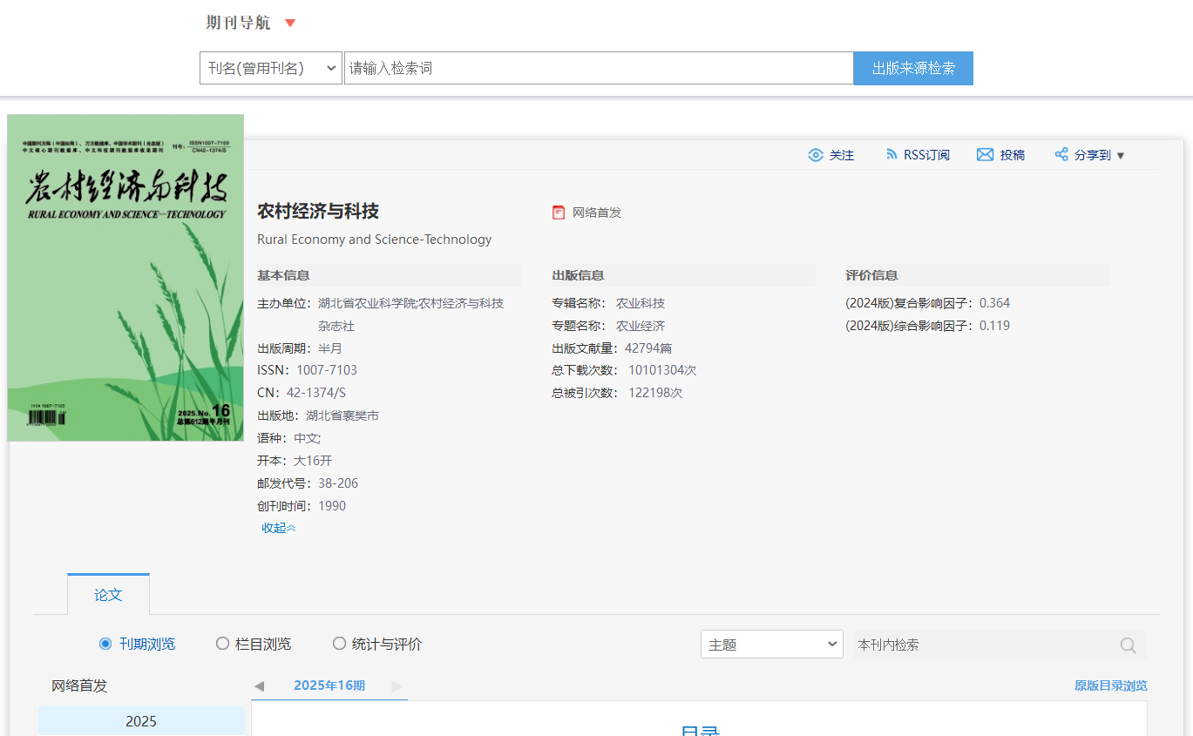Select the 刊期浏览 radio button

(x=105, y=644)
